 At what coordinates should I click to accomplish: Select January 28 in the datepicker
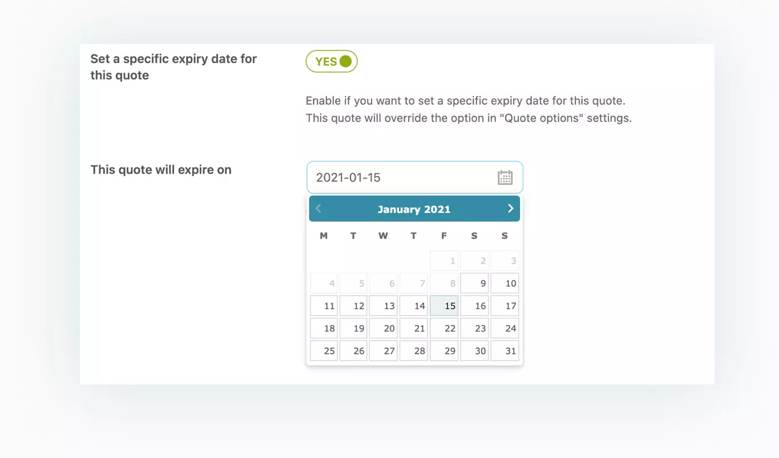point(414,350)
